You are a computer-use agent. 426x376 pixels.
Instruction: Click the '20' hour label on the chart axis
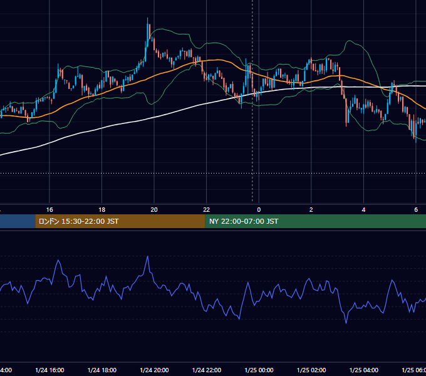coord(154,210)
